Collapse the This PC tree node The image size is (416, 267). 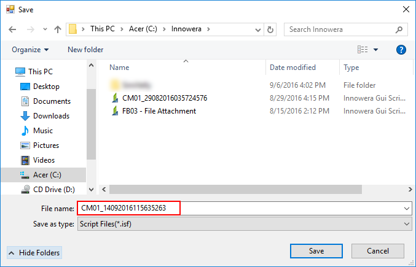coord(9,72)
